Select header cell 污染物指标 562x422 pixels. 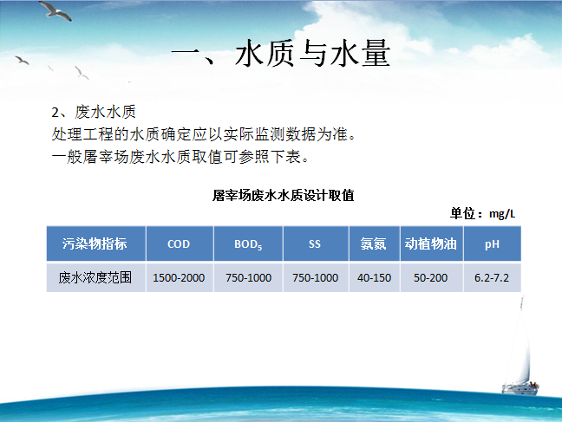(96, 243)
